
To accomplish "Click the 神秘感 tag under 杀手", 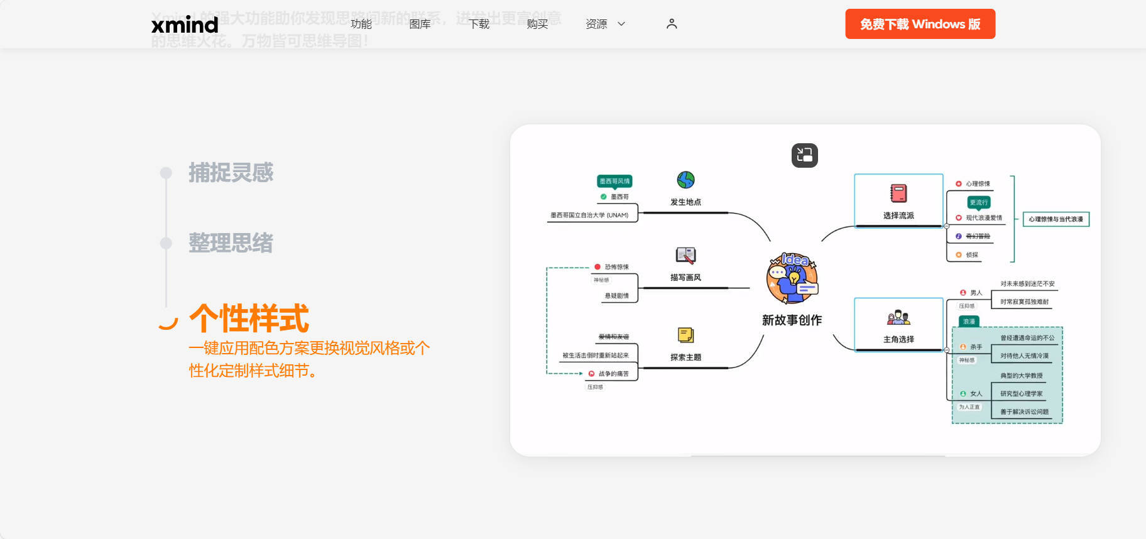I will [x=967, y=361].
